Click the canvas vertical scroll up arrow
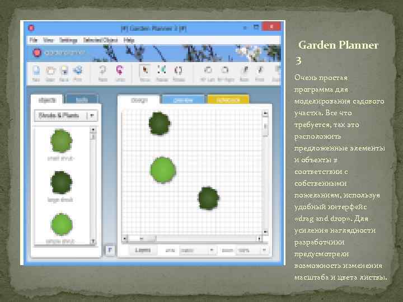 (265, 113)
